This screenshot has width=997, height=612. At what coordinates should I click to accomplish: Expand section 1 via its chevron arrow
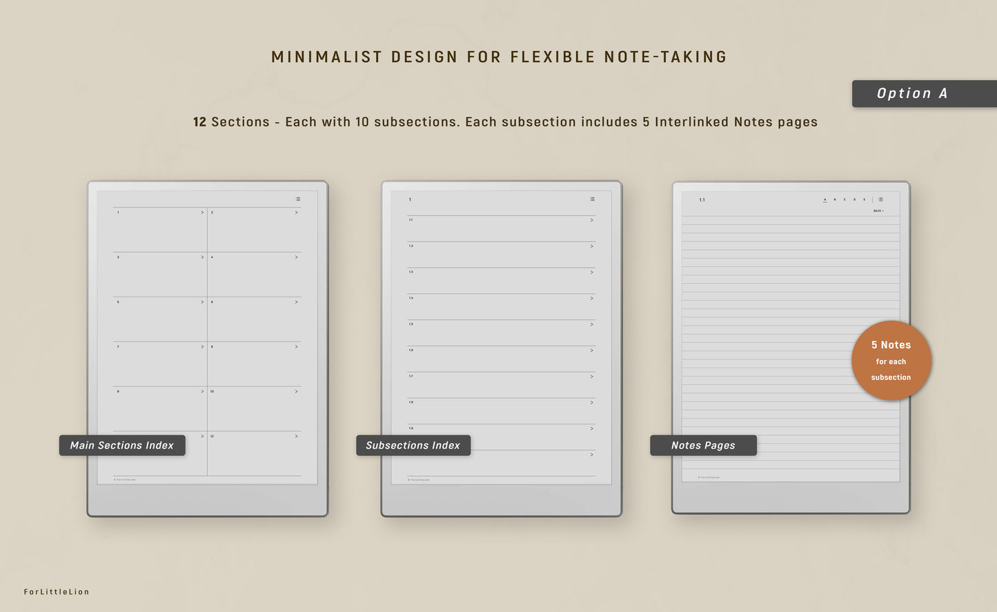click(x=202, y=212)
